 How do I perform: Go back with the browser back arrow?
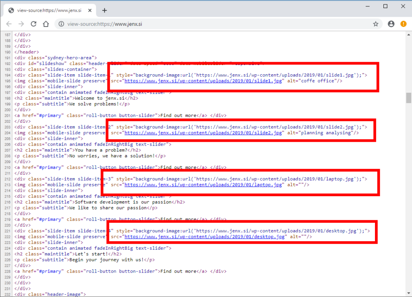(x=9, y=24)
